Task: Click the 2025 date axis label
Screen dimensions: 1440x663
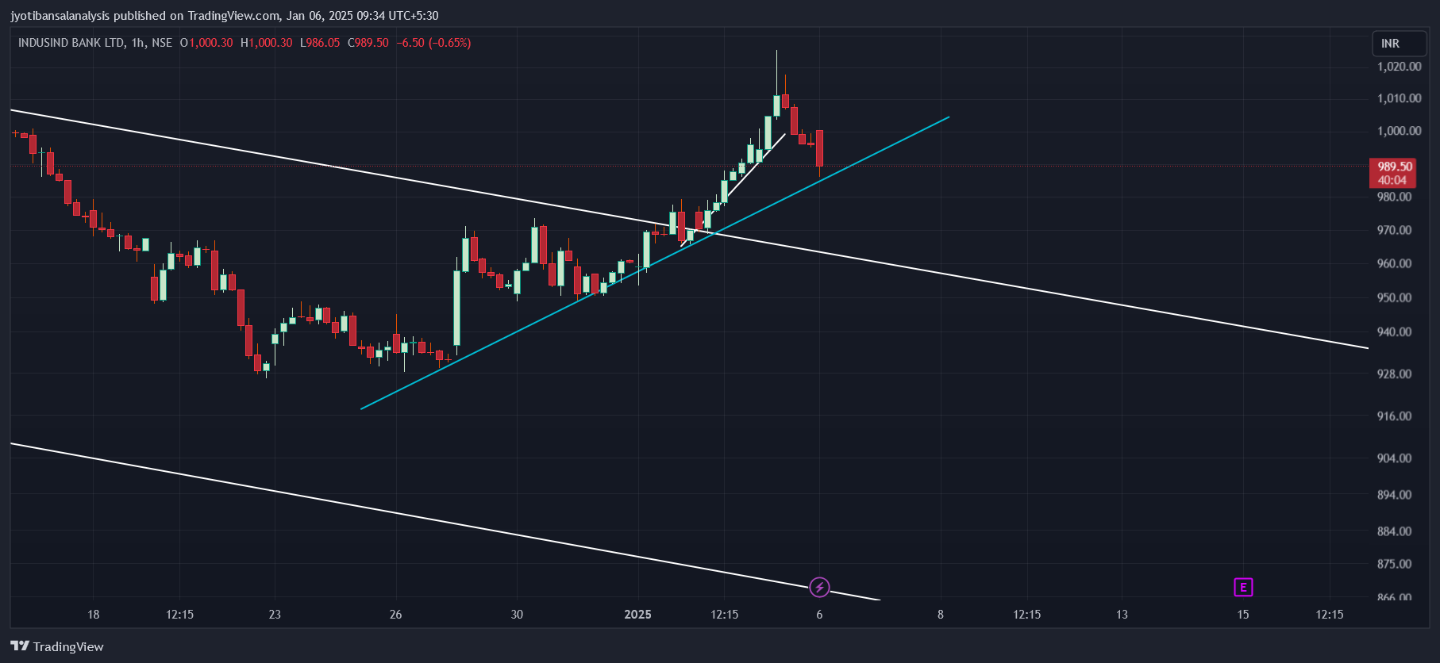Action: coord(637,615)
